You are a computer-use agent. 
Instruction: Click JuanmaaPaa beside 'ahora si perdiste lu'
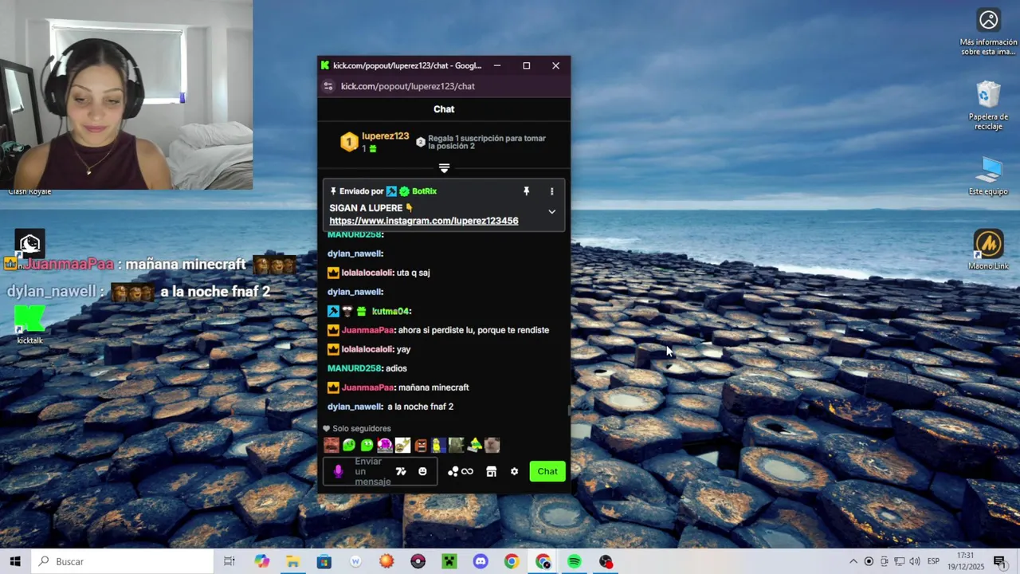click(x=368, y=330)
